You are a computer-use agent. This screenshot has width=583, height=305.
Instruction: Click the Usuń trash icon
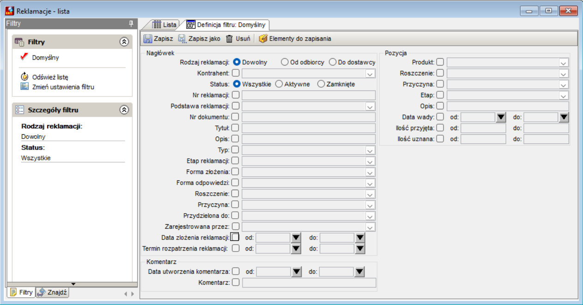point(229,39)
